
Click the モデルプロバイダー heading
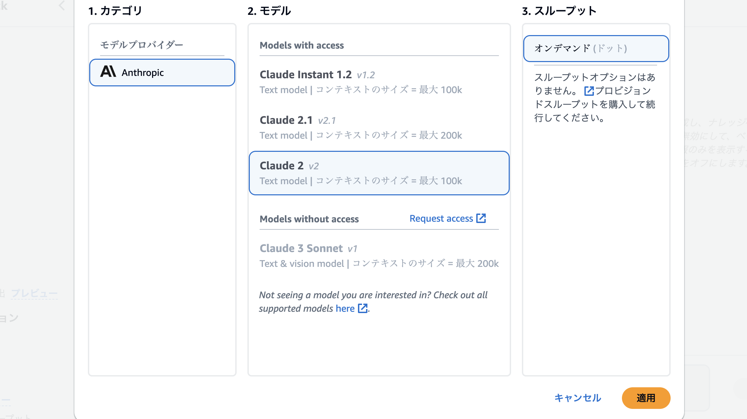tap(142, 45)
